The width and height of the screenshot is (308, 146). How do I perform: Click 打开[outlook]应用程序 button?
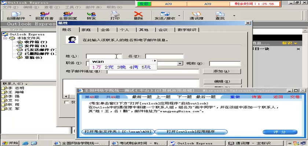tap(191, 132)
